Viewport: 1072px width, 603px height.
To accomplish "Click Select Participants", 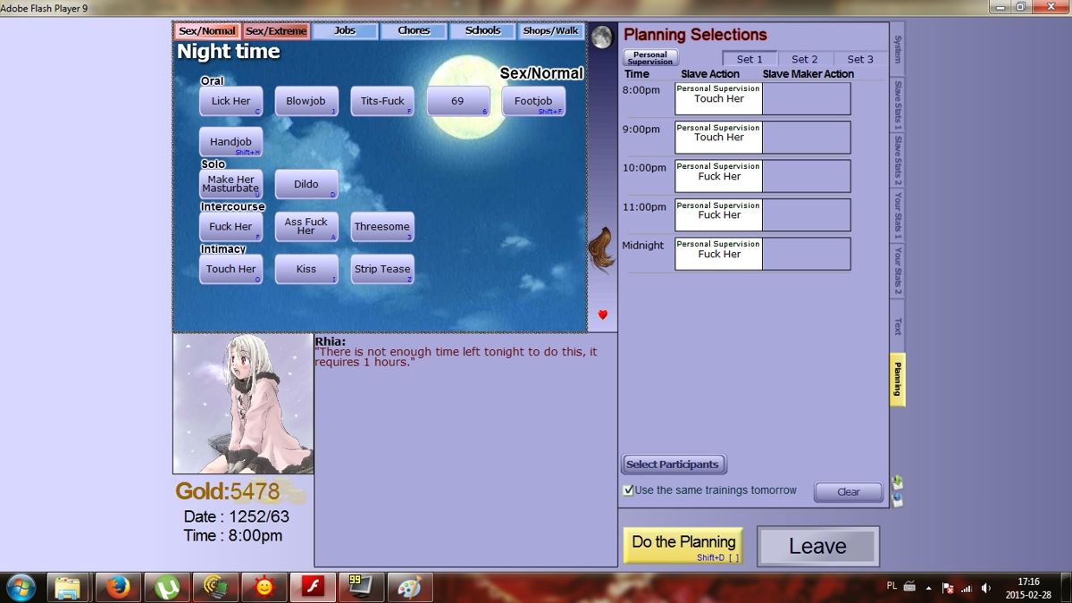I will (673, 464).
